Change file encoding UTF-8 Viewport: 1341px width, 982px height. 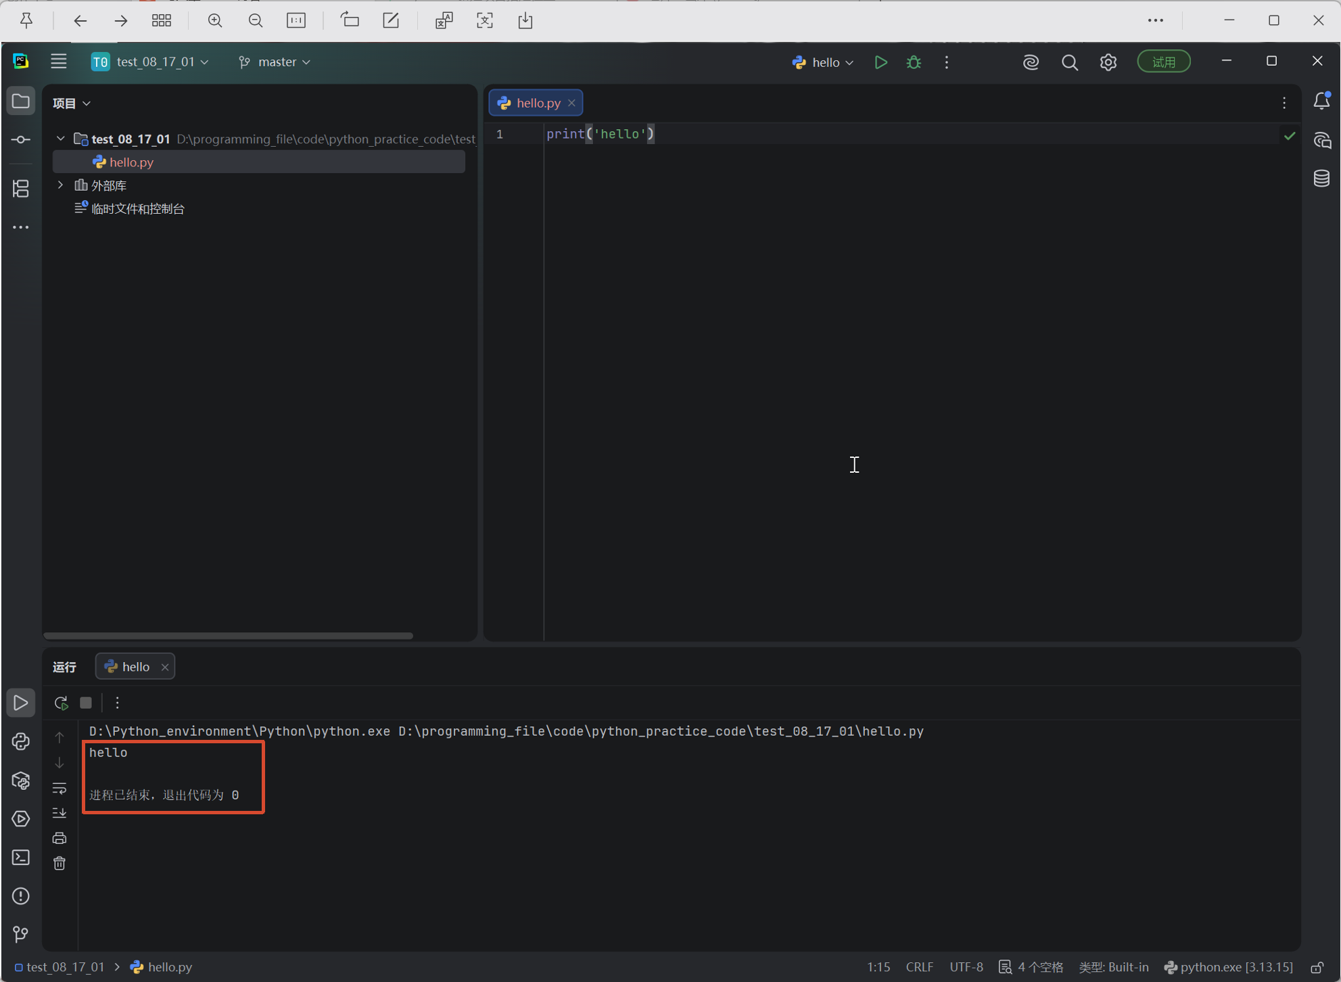click(x=966, y=967)
